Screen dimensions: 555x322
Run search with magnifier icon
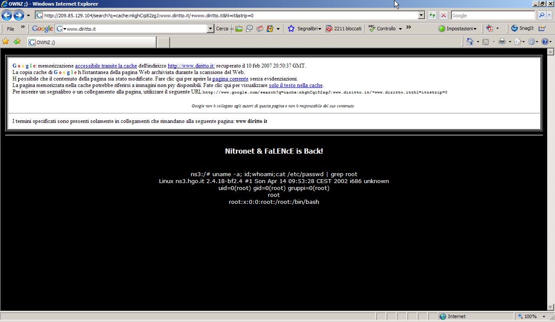[x=542, y=16]
